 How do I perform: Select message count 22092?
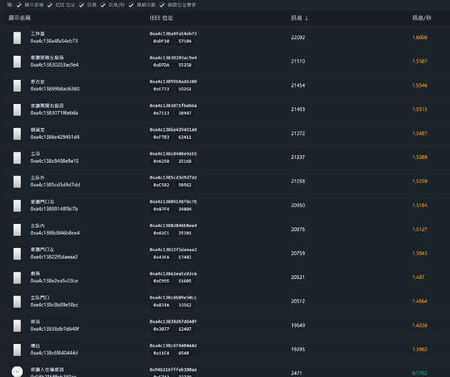(x=298, y=37)
